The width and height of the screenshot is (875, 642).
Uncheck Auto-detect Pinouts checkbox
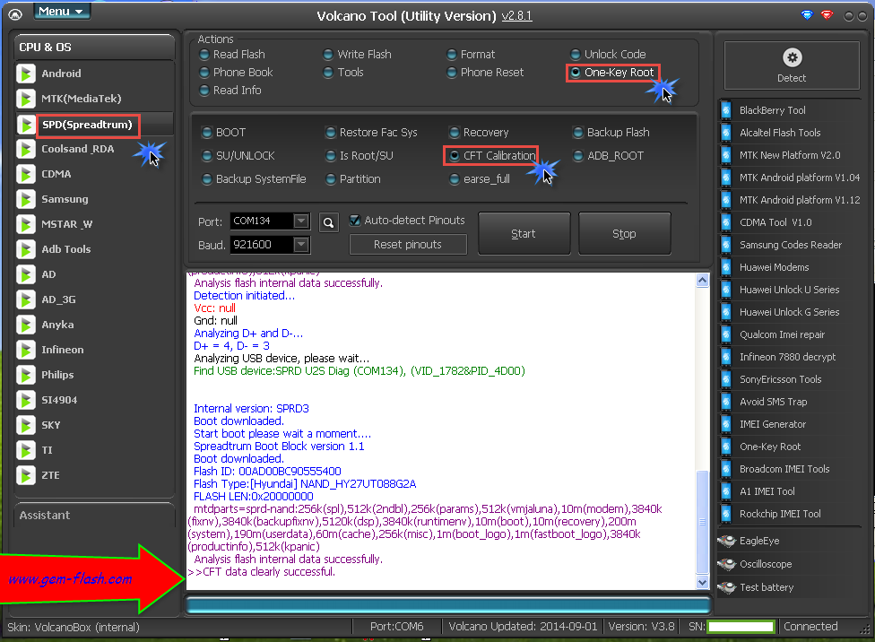tap(355, 221)
